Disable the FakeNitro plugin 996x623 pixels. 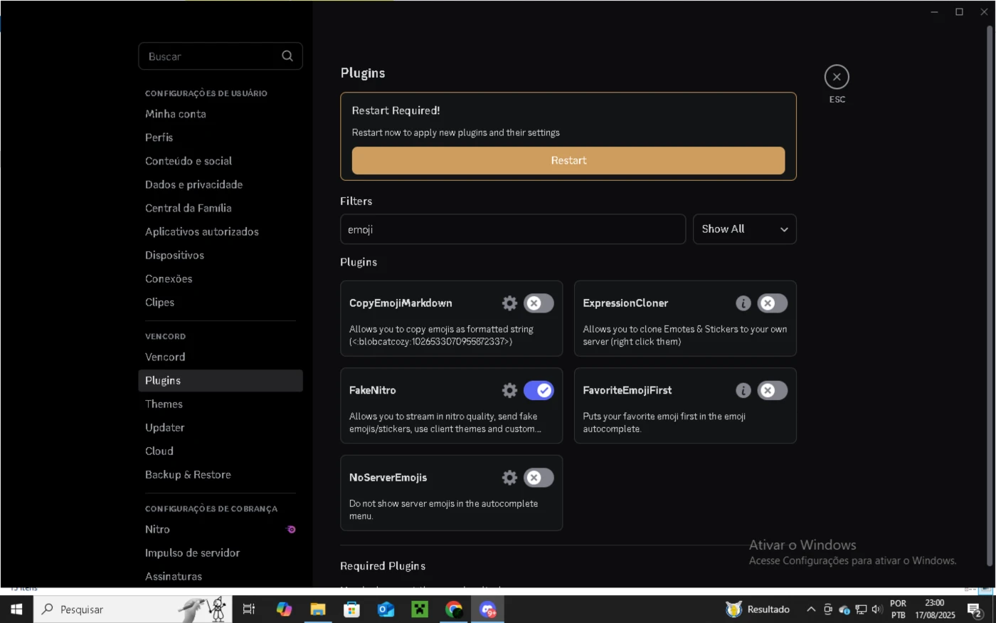coord(539,390)
